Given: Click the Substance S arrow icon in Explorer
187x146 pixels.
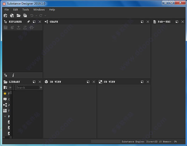Looking at the screenshot, I should [12, 27].
